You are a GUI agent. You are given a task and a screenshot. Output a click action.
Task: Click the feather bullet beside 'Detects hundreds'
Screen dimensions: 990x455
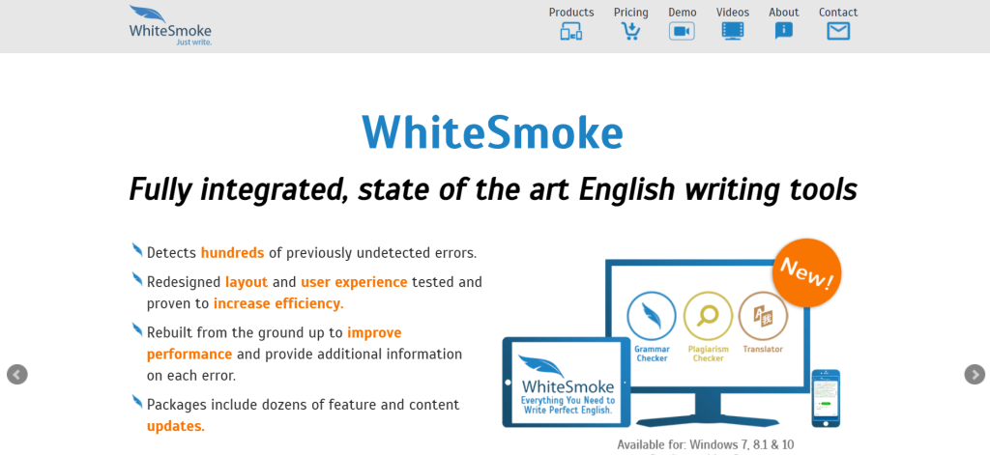(x=137, y=250)
